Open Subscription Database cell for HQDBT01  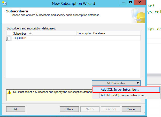click(x=108, y=38)
